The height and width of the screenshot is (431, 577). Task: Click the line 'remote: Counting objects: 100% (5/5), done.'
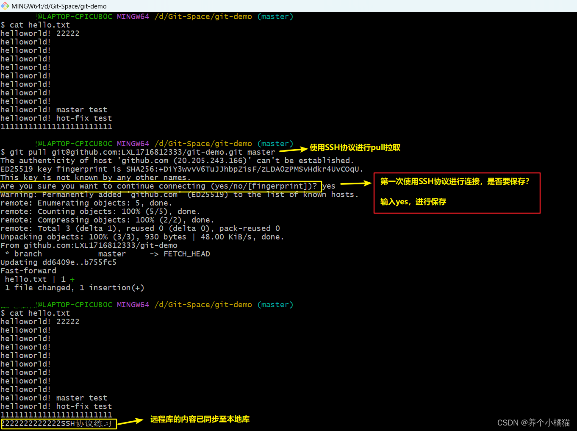100,211
